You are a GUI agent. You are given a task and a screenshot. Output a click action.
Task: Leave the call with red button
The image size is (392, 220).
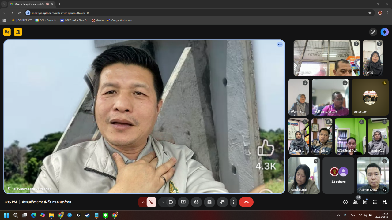click(246, 202)
